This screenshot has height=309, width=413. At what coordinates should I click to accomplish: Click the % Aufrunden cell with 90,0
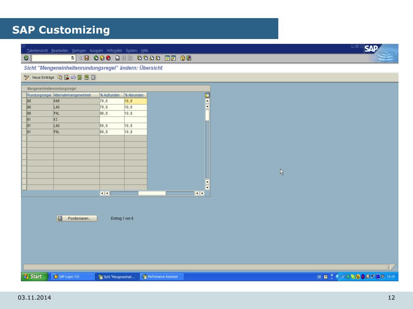coord(112,113)
